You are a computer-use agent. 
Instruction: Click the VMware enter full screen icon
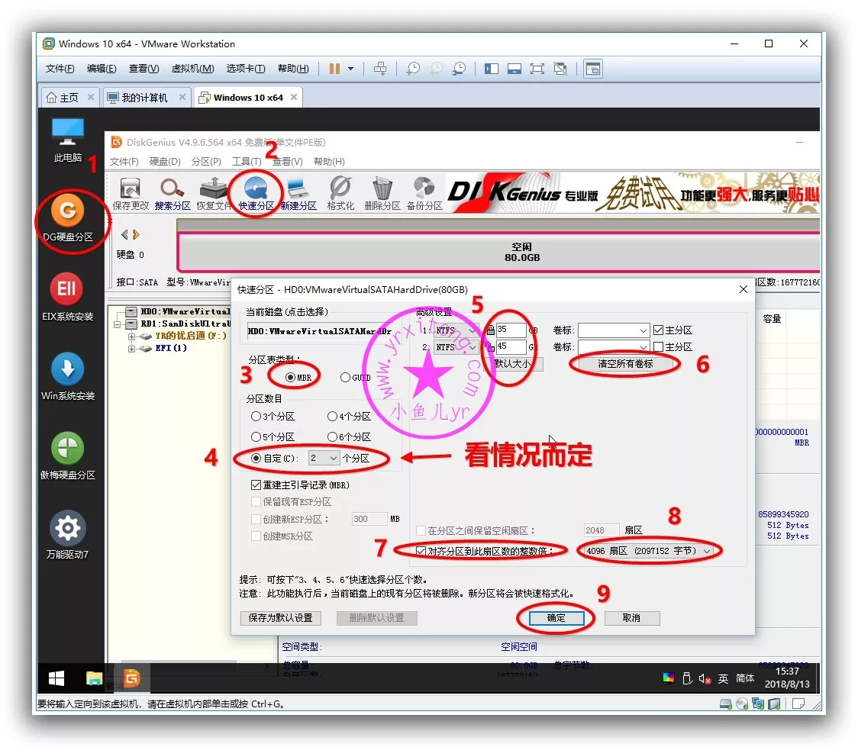click(x=537, y=69)
